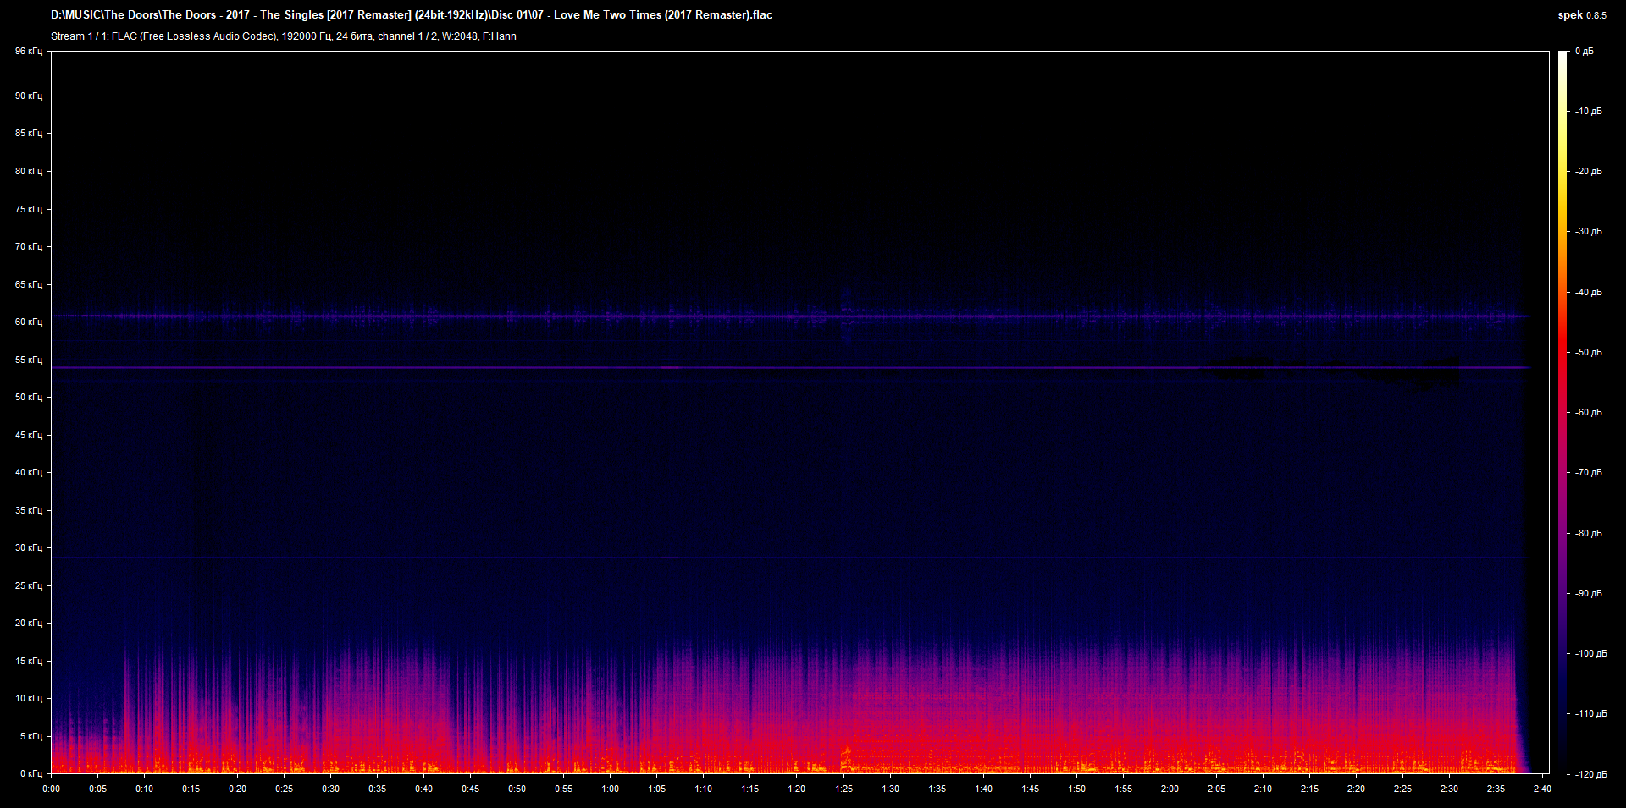
Task: Click the 2:00 time marker
Action: point(1170,789)
